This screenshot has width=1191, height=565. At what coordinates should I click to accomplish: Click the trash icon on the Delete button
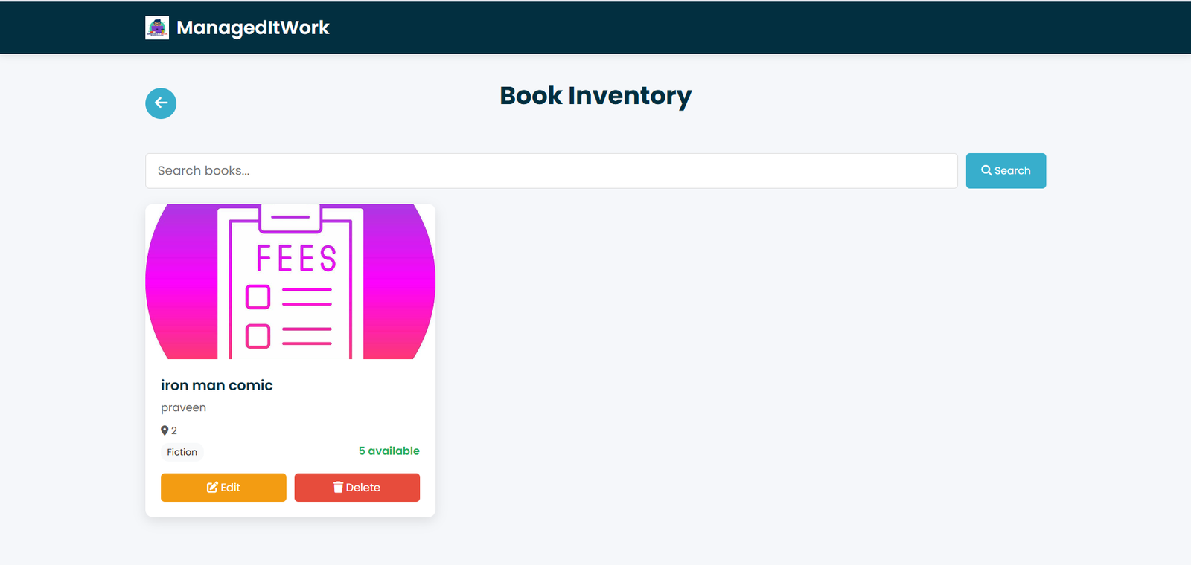click(339, 487)
